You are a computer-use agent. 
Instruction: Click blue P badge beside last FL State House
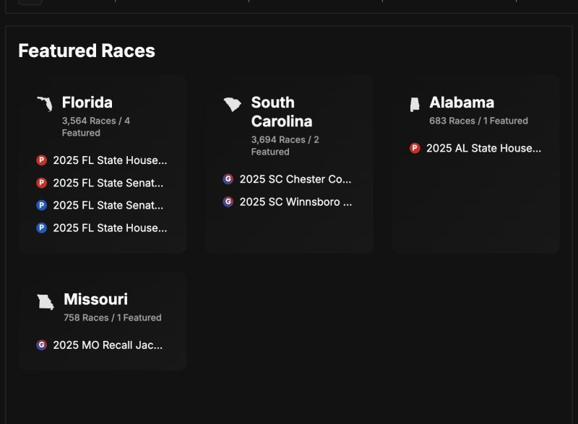(41, 228)
